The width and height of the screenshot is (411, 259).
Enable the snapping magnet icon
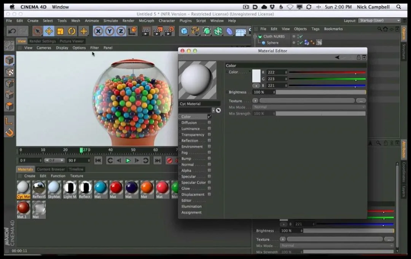[x=10, y=133]
